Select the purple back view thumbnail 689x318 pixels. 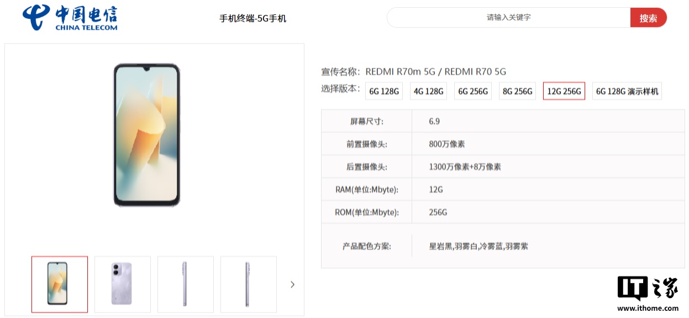[122, 284]
